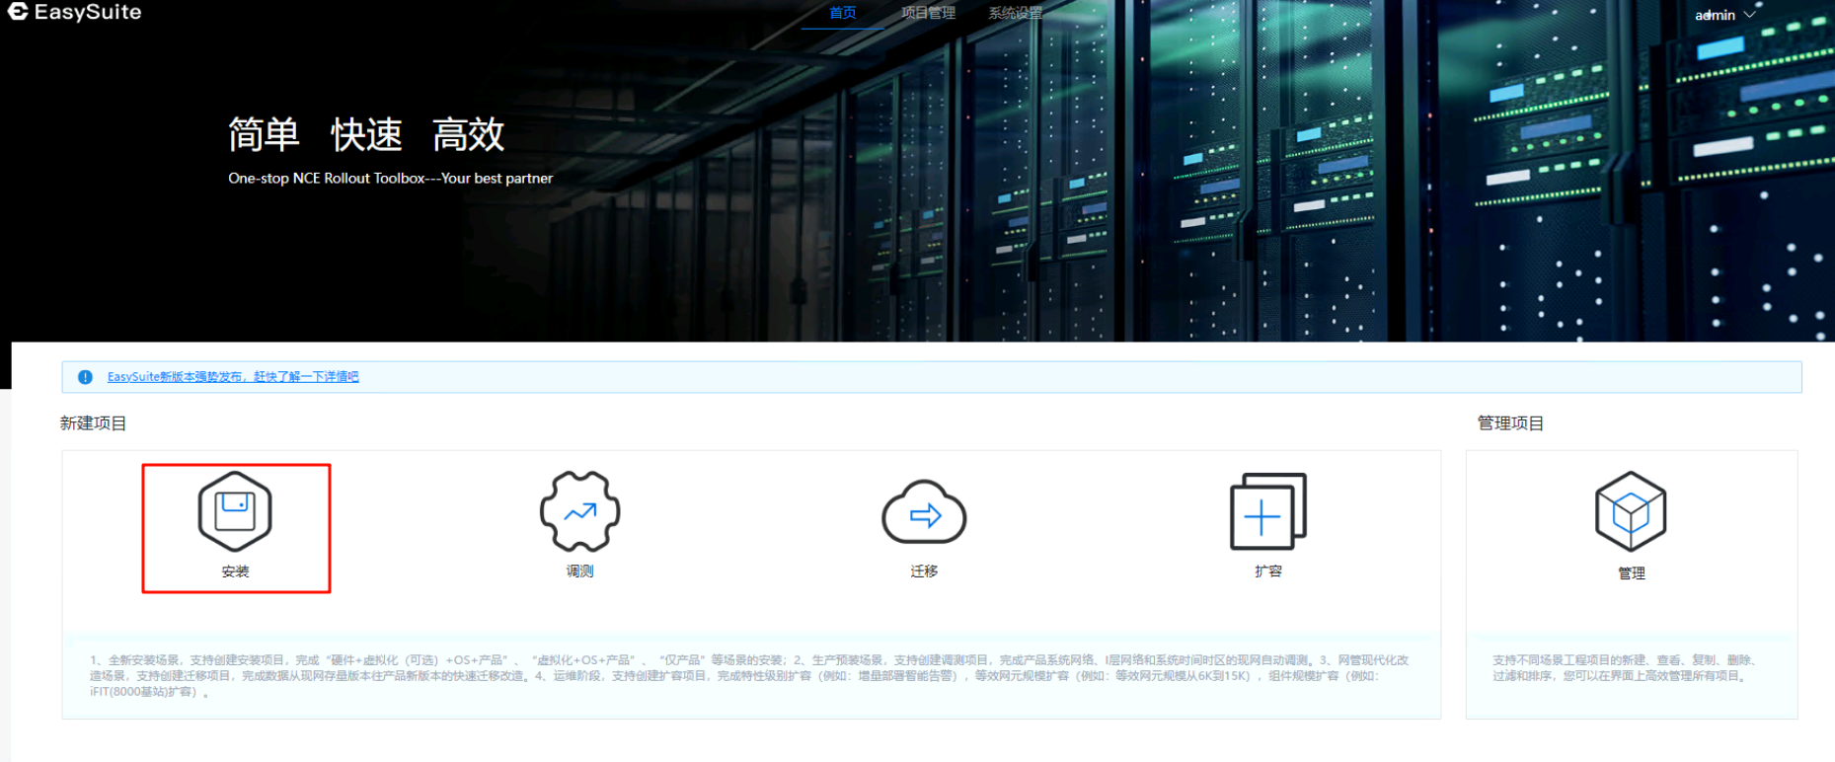Viewport: 1835px width, 762px height.
Task: Click the 迁移 cloud arrow icon
Action: 924,513
